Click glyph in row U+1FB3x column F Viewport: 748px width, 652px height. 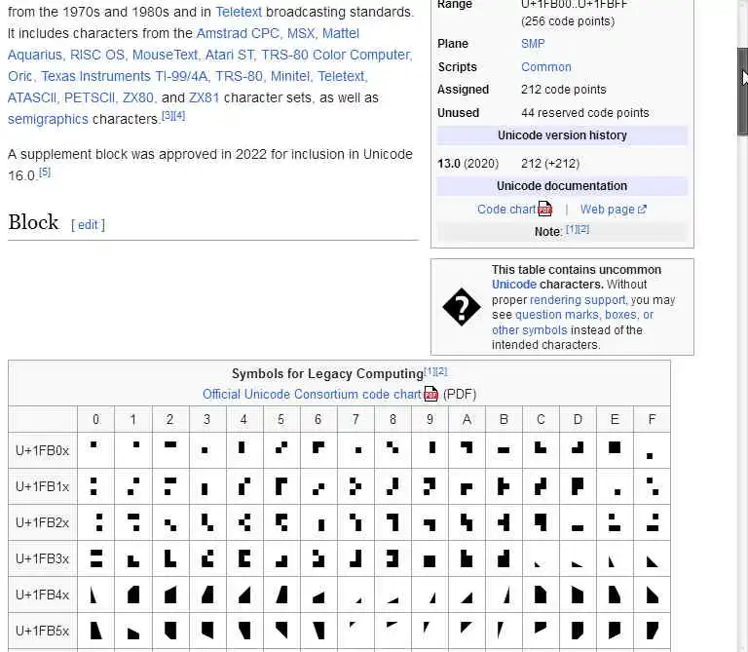click(x=653, y=561)
